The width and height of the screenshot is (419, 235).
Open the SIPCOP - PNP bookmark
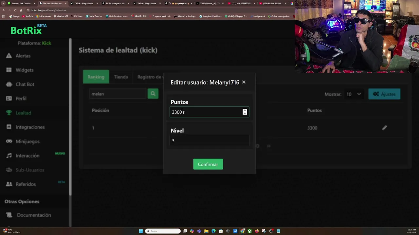138,16
